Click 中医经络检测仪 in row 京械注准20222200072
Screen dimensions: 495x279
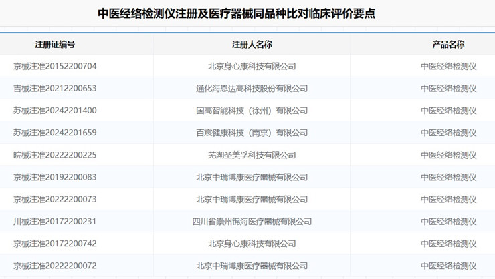point(449,266)
